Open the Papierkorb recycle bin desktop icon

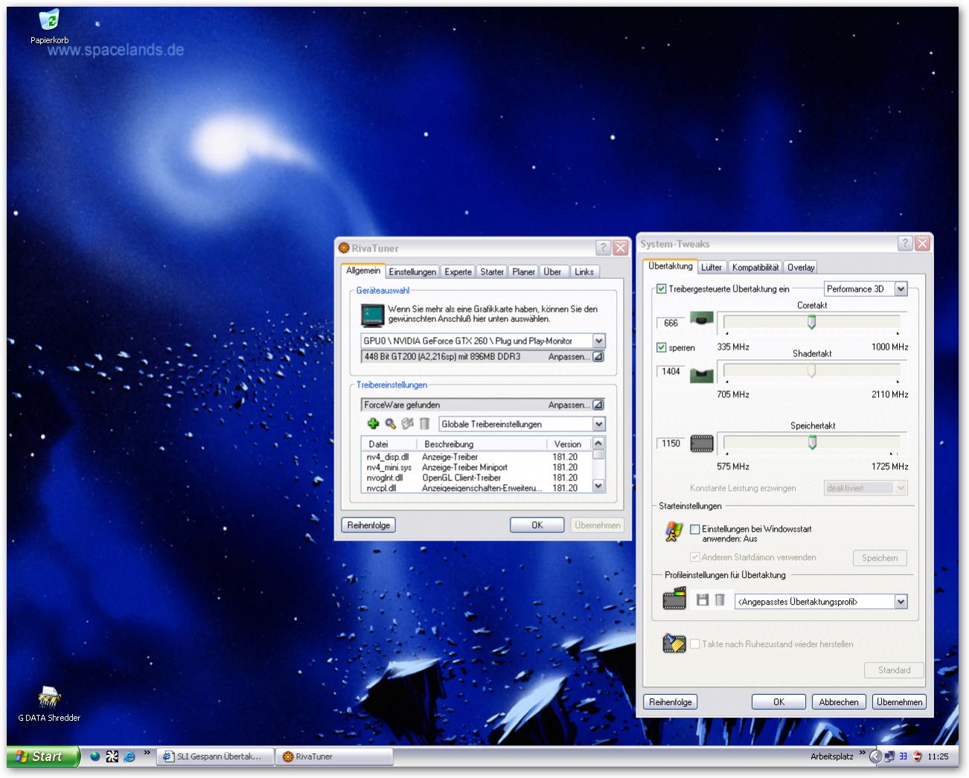(49, 25)
